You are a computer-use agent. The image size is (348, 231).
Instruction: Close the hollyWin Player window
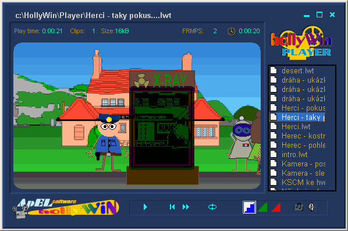[332, 15]
